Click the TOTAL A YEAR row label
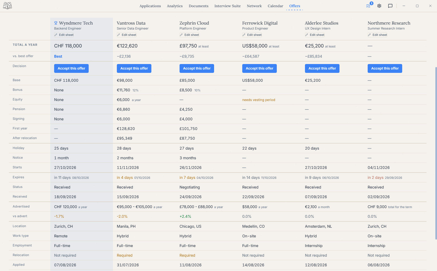The image size is (437, 271). 25,45
